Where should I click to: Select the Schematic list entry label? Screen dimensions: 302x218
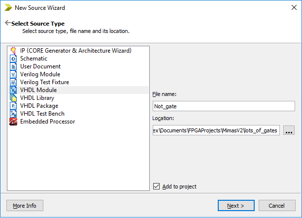34,59
